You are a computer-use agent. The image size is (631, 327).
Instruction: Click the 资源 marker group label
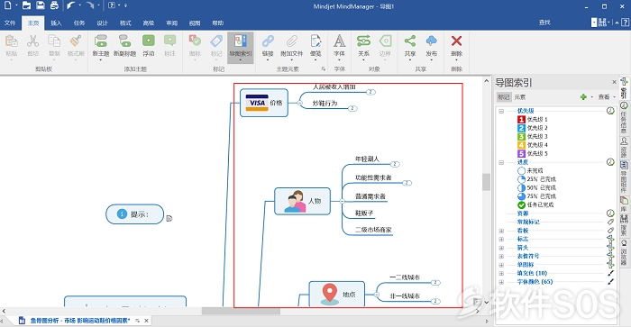[523, 213]
